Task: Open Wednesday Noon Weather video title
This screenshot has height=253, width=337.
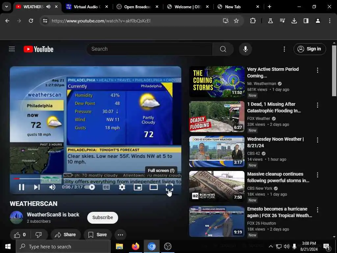Action: (x=275, y=142)
